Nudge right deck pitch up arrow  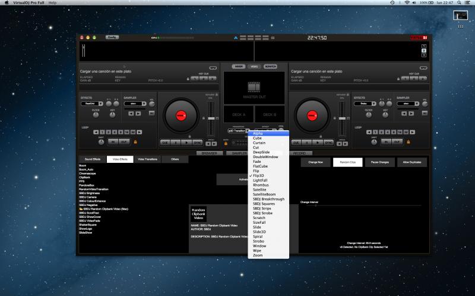346,144
